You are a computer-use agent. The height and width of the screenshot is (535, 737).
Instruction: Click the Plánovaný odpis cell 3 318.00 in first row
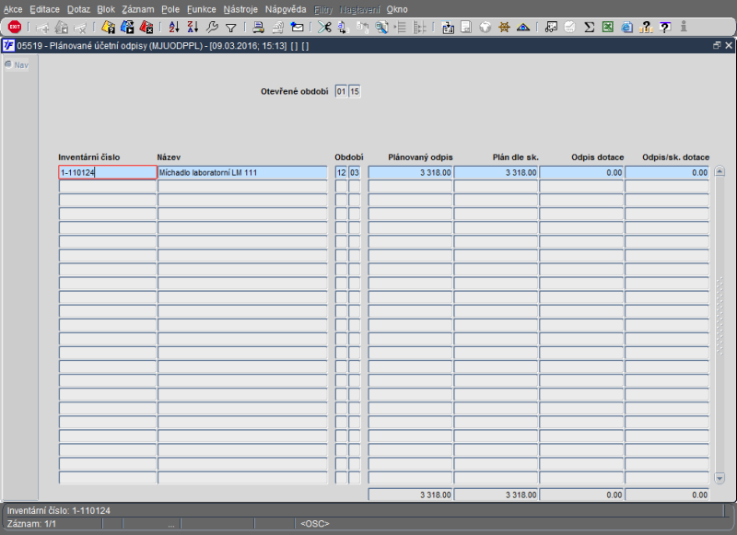coord(410,172)
